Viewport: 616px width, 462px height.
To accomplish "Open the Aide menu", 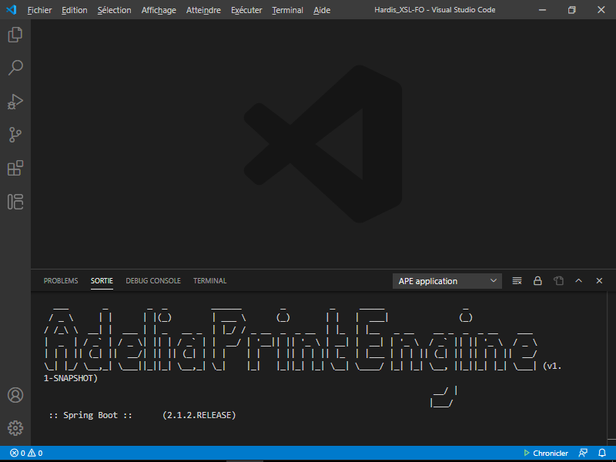I will pyautogui.click(x=322, y=10).
